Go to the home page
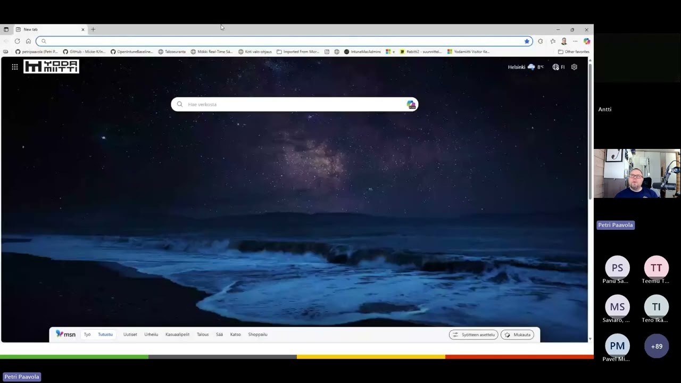 pyautogui.click(x=28, y=41)
